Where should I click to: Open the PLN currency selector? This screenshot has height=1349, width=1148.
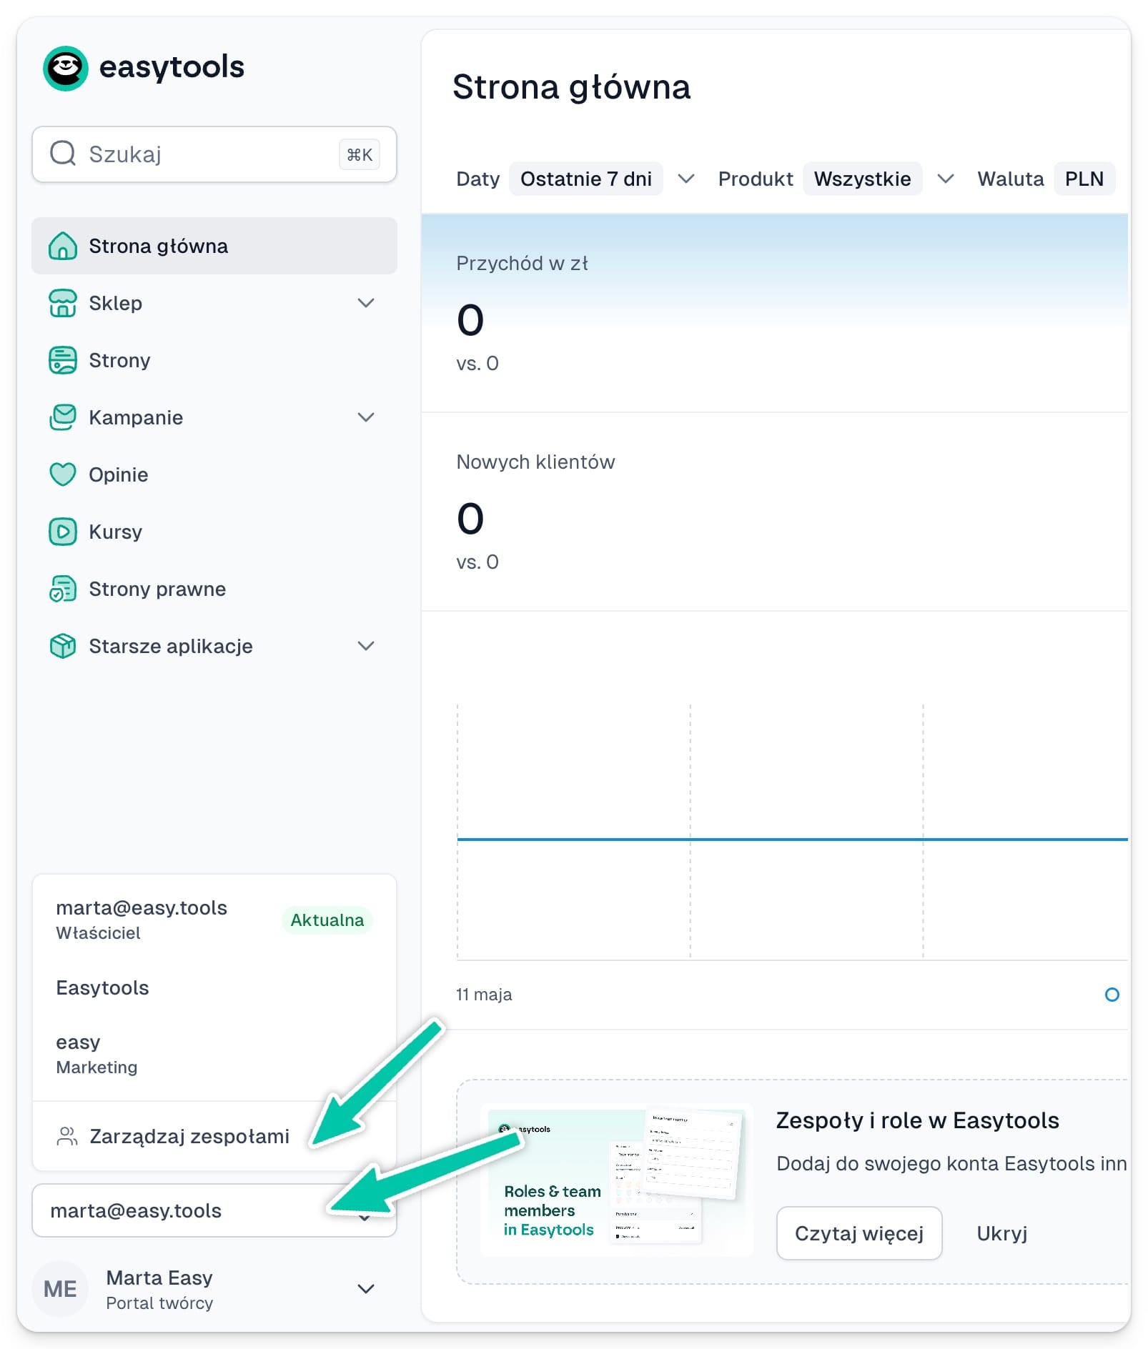1084,179
